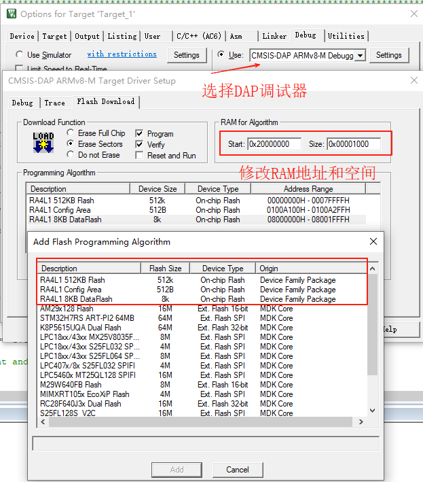Select the Use debugger radio button
Viewport: 423px width, 482px height.
[221, 54]
